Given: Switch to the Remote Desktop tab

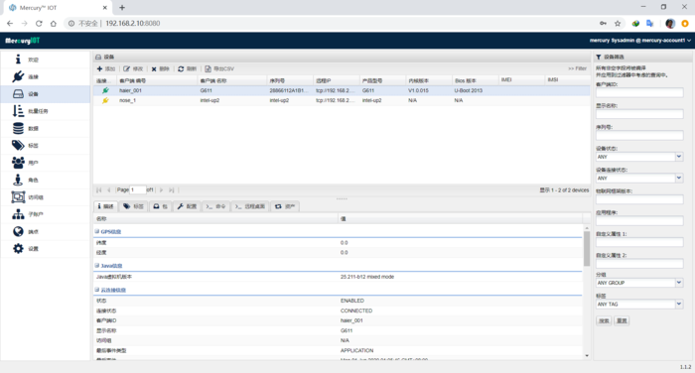Looking at the screenshot, I should (250, 206).
